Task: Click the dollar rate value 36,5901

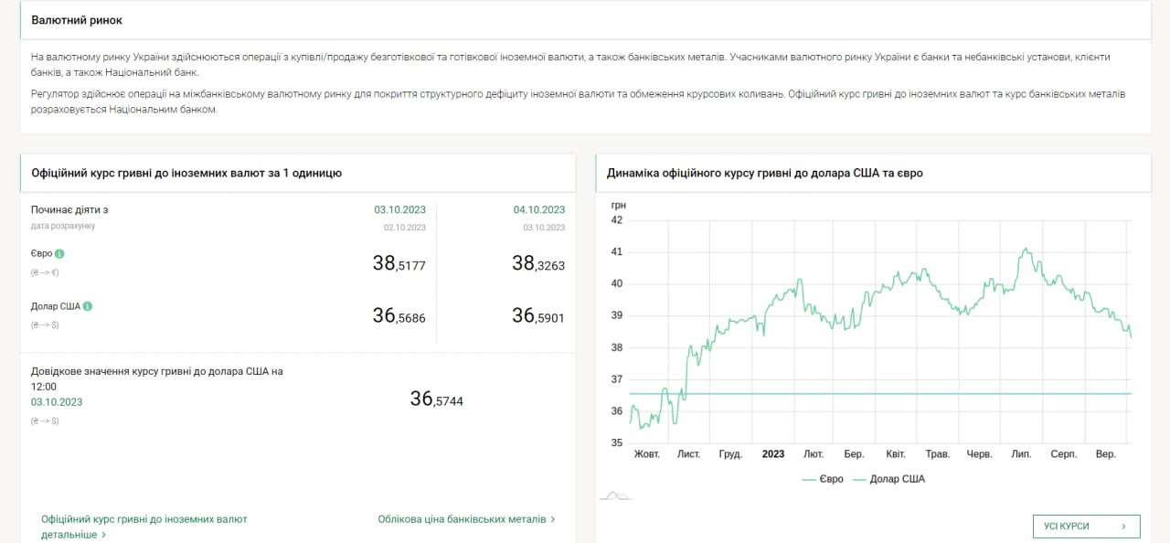Action: coord(537,316)
